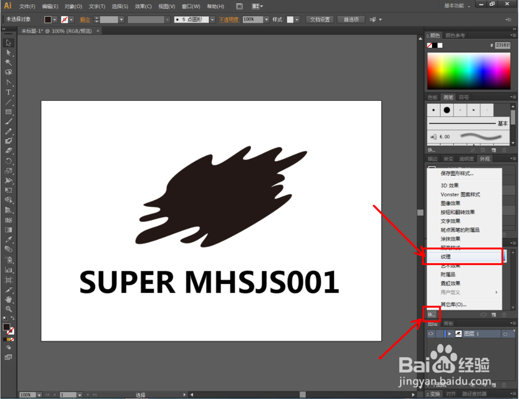Click the 描边 link in control bar
This screenshot has height=399, width=519.
coord(85,20)
